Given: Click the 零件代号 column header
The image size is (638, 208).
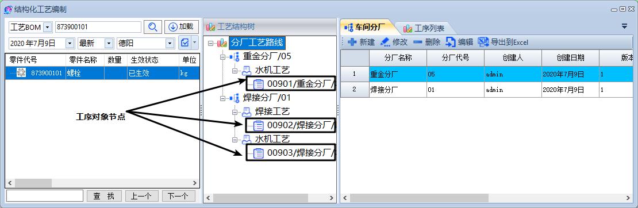Looking at the screenshot, I should point(36,60).
